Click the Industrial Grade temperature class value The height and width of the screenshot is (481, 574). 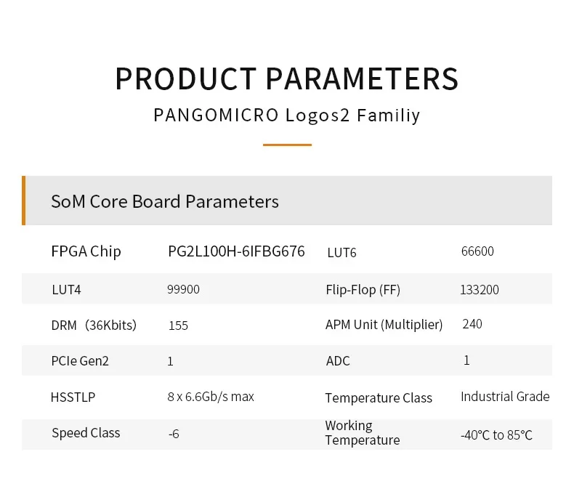click(504, 397)
